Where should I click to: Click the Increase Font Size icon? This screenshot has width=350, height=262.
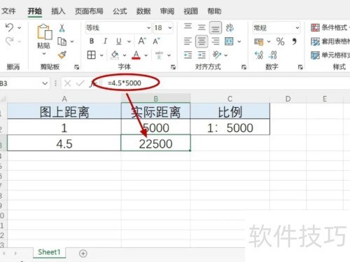[142, 41]
